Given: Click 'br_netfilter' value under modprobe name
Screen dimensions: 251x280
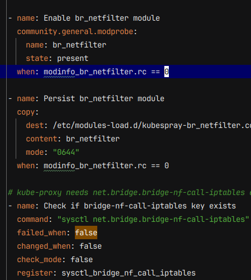Looking at the screenshot, I should (79, 45).
